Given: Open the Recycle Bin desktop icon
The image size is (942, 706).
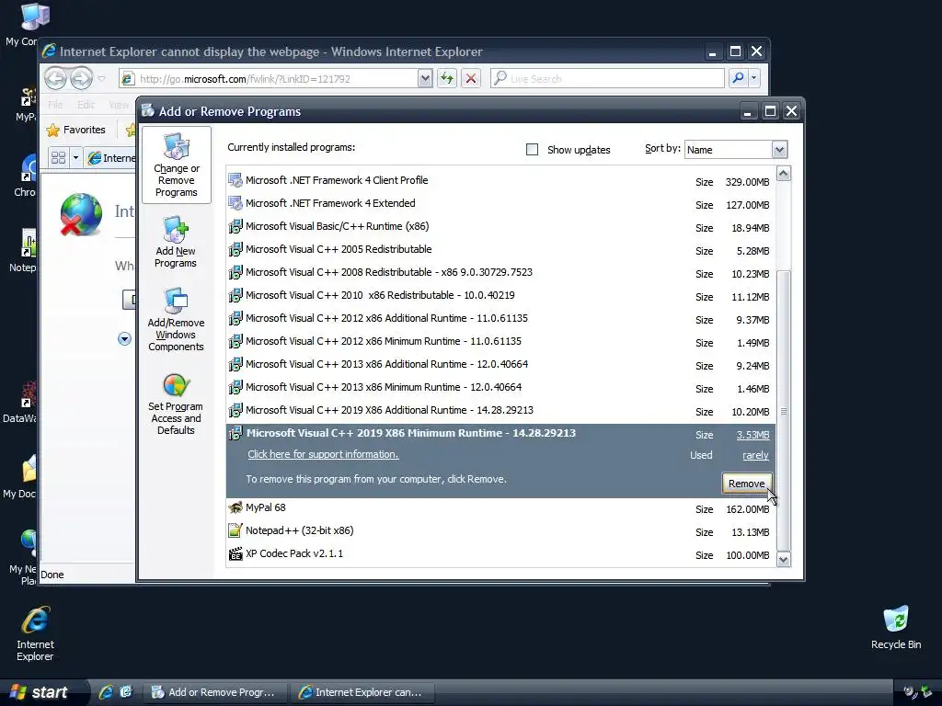Looking at the screenshot, I should pos(896,628).
